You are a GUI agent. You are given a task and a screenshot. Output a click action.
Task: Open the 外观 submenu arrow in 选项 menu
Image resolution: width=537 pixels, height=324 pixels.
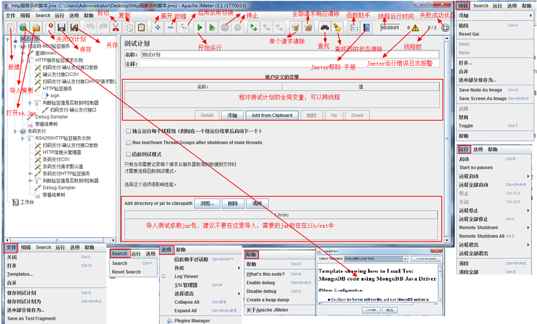[239, 268]
